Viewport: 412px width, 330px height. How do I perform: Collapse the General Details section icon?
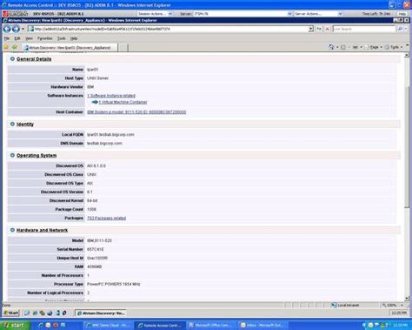(12, 59)
